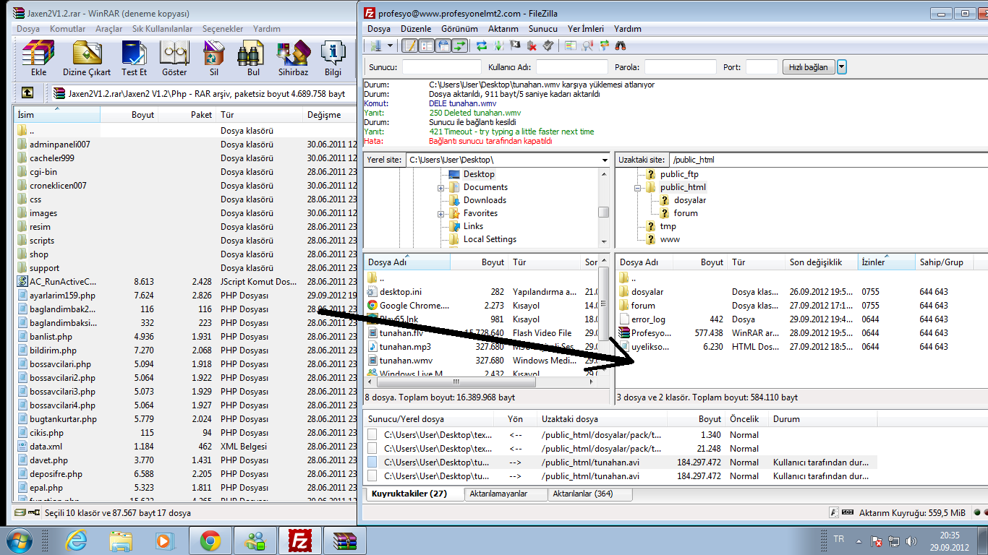Click the Parola input field
Viewport: 988px width, 555px height.
(x=680, y=67)
